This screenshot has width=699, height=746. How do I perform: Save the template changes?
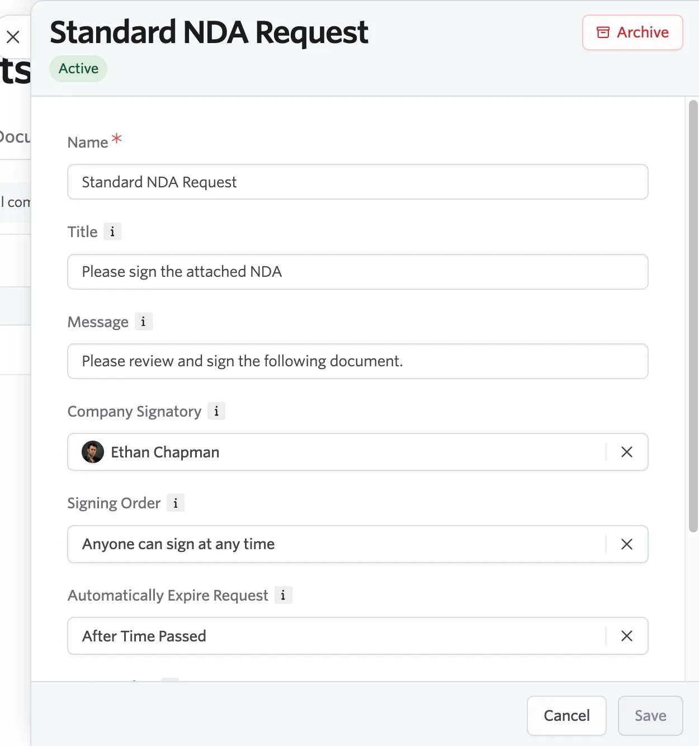650,716
